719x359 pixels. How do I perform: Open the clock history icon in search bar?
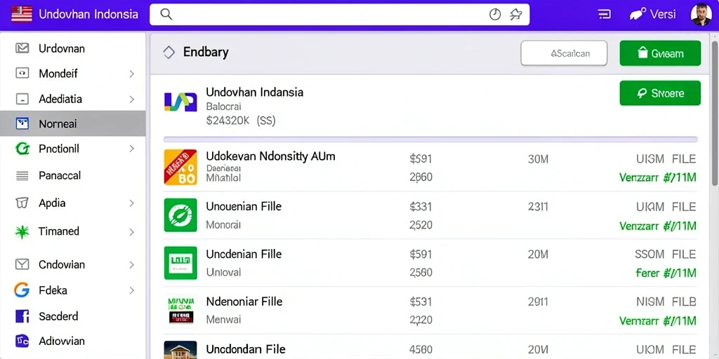click(495, 15)
